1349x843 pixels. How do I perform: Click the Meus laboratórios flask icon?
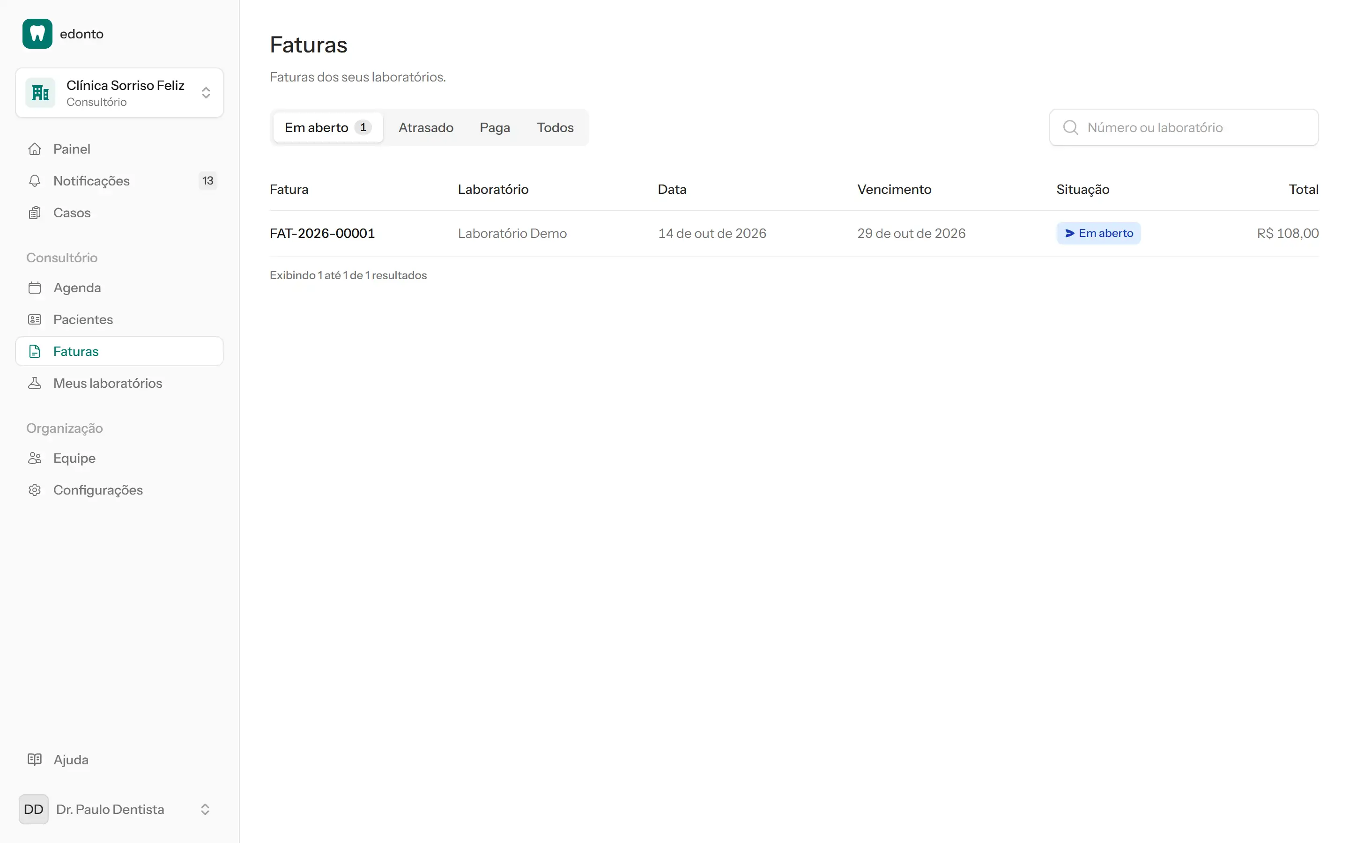click(x=35, y=383)
